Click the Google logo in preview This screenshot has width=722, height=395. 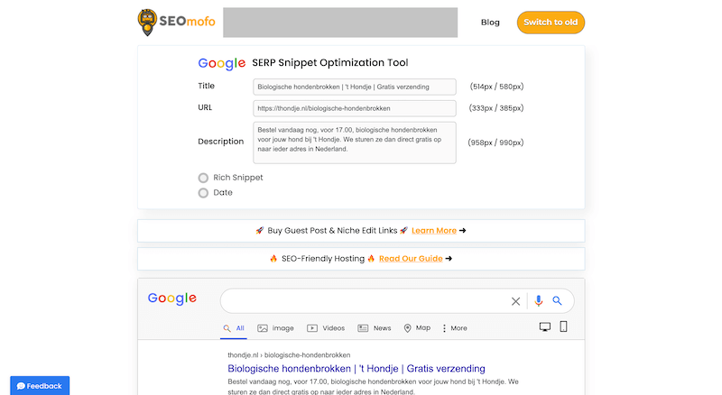pyautogui.click(x=172, y=299)
